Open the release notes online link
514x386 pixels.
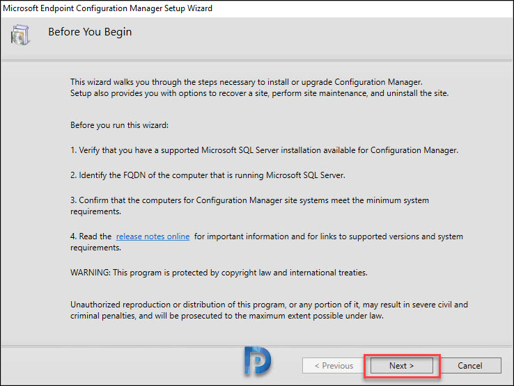(153, 236)
